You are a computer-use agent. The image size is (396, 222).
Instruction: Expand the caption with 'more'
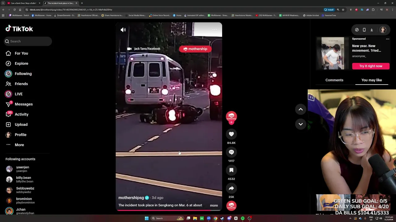pos(214,205)
